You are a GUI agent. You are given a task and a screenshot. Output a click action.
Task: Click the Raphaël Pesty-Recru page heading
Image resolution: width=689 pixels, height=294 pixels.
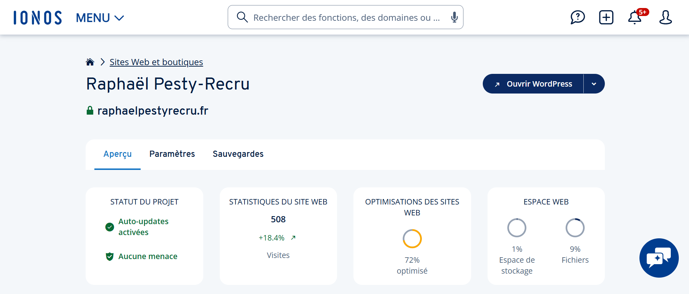coord(168,84)
